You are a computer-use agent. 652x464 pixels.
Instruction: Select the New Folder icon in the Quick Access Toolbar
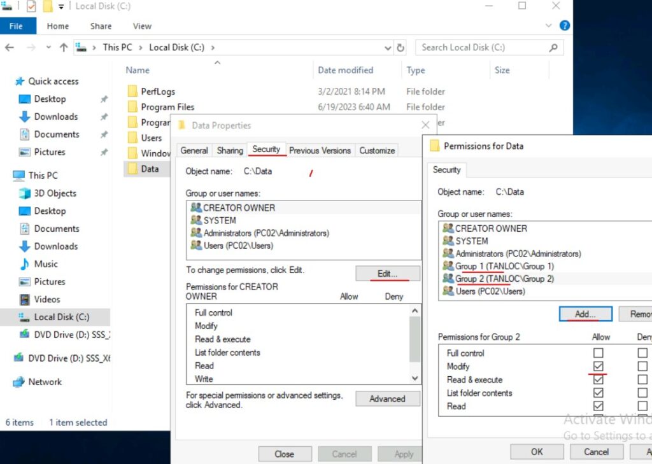click(46, 6)
